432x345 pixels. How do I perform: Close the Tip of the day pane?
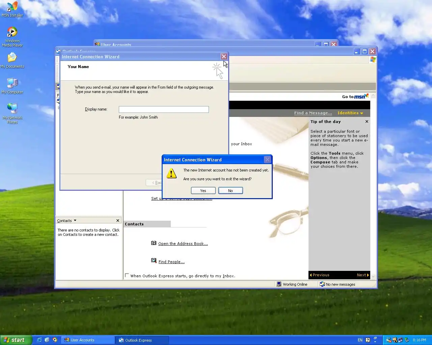367,122
